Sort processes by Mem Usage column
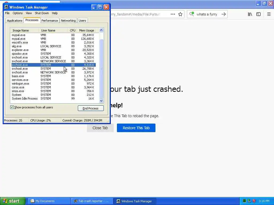 [x=86, y=30]
